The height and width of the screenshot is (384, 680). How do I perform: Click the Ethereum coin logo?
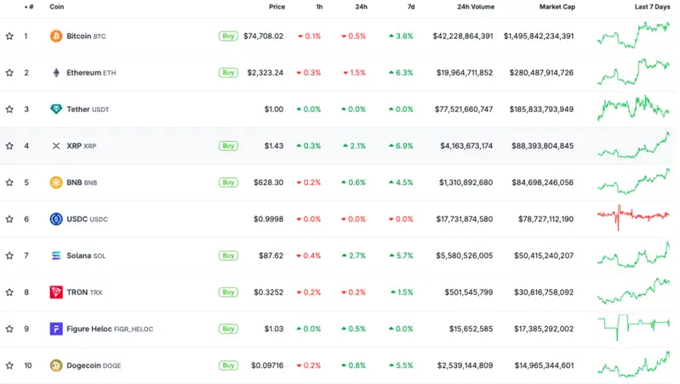(x=56, y=73)
